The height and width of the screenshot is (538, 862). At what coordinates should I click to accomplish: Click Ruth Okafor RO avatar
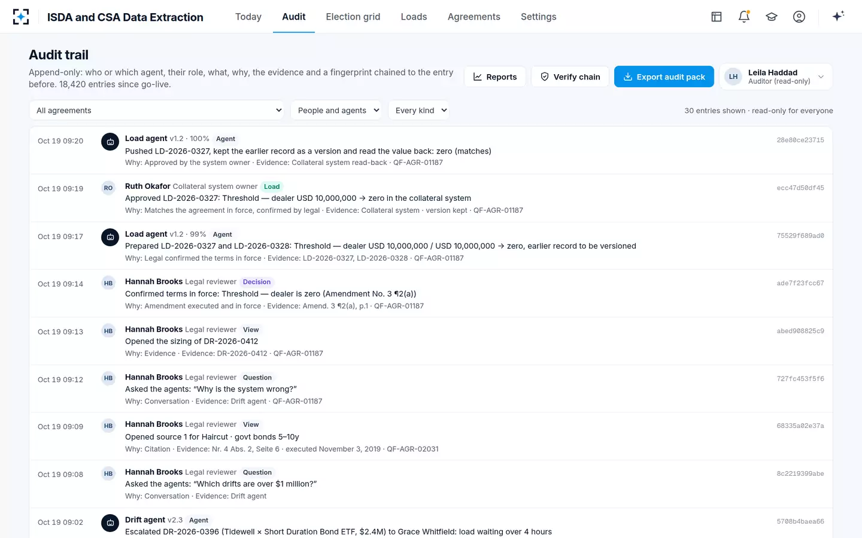(108, 188)
